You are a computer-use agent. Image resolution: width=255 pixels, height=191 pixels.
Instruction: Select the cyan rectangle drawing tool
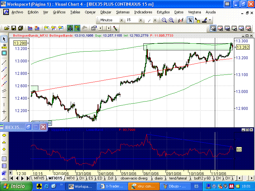tap(4, 53)
